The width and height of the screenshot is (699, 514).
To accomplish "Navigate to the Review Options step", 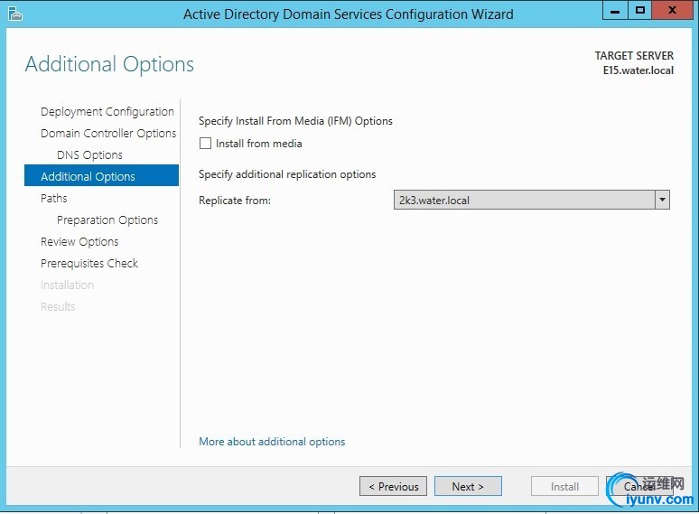I will (x=79, y=242).
